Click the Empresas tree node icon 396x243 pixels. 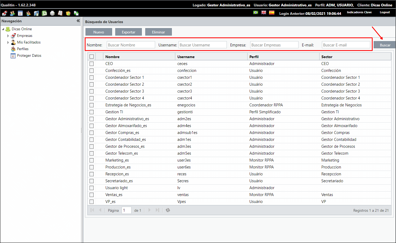click(x=13, y=36)
